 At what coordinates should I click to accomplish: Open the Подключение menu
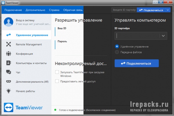(13, 10)
